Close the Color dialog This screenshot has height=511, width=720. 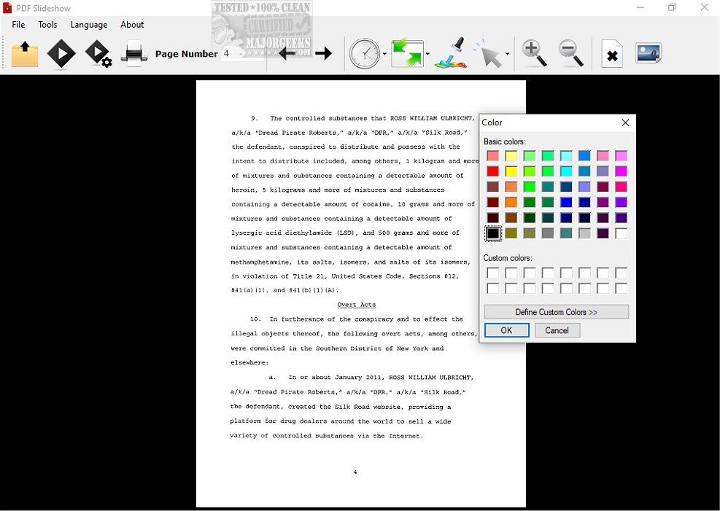(625, 122)
